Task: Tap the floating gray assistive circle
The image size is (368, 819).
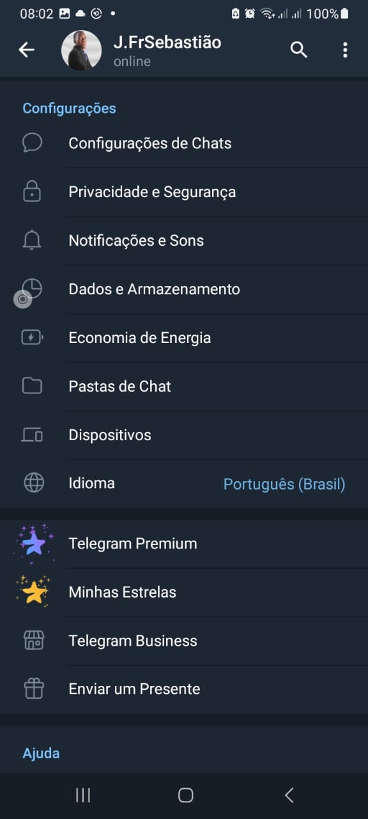Action: pos(23,299)
